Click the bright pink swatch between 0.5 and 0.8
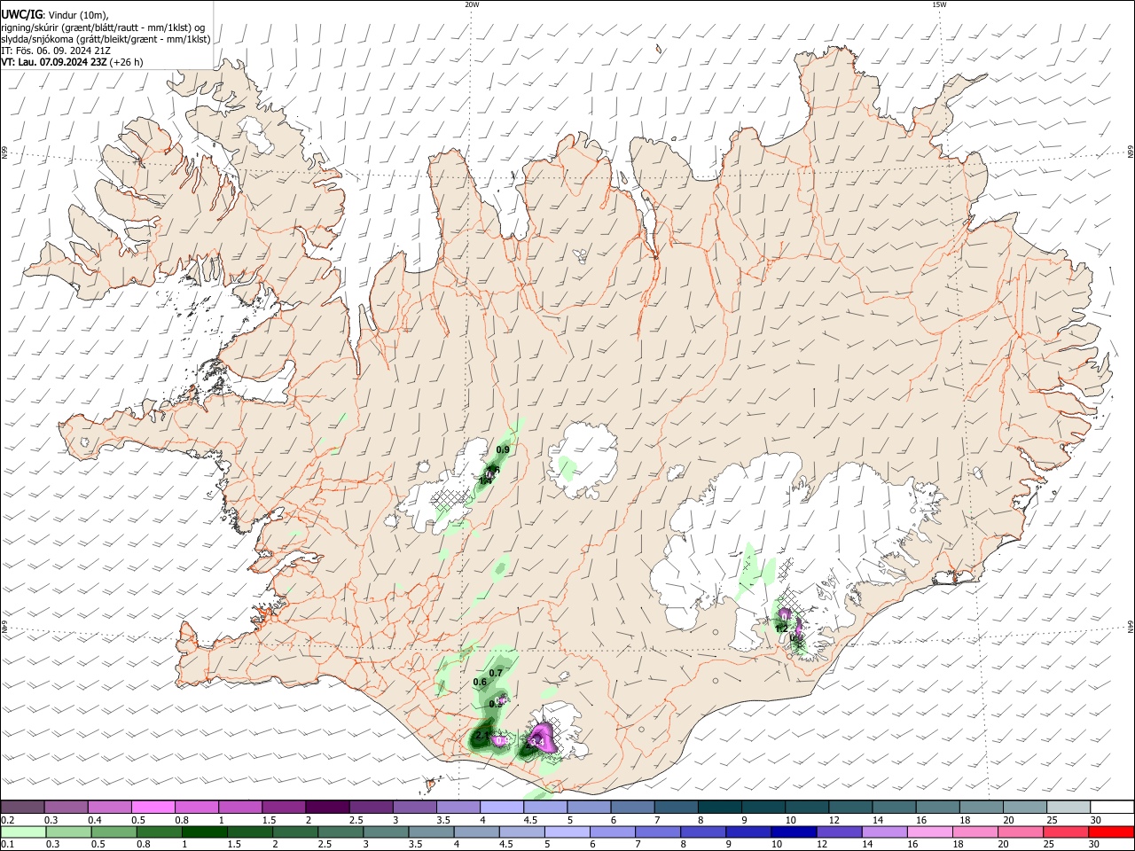 153,808
